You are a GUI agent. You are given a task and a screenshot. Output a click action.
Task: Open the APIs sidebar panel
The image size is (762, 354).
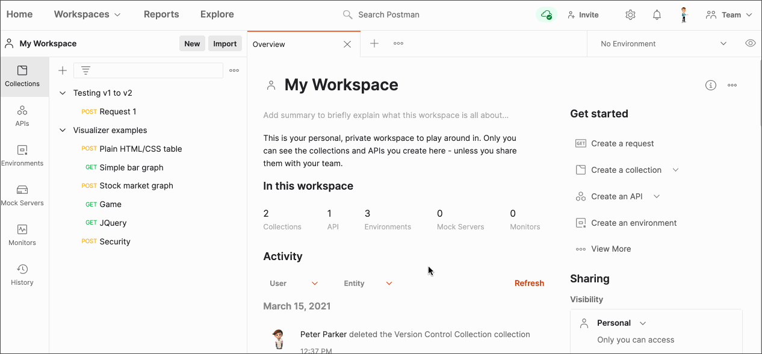(x=22, y=116)
